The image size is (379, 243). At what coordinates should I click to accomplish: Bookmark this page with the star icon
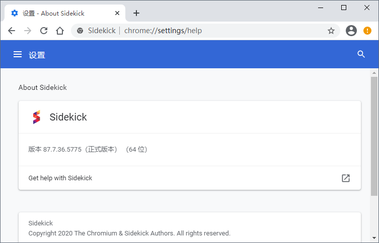tap(331, 31)
